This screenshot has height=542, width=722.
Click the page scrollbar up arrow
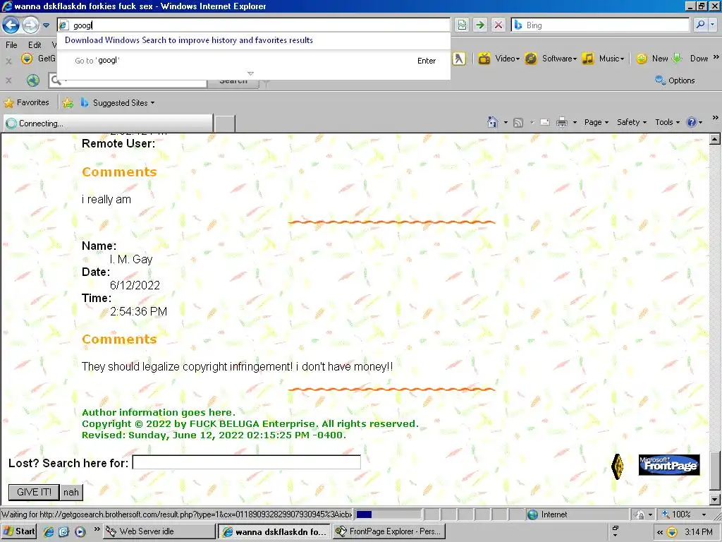[715, 139]
